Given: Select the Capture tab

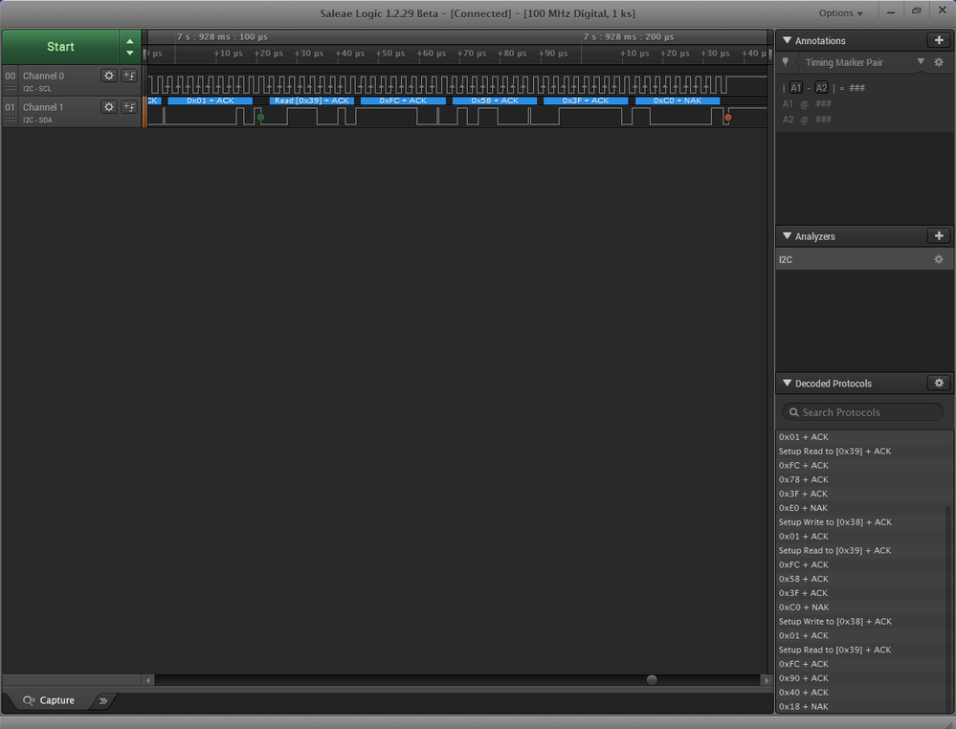Looking at the screenshot, I should pos(49,700).
